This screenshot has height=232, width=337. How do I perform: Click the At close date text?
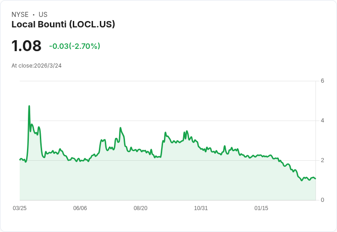tap(37, 66)
